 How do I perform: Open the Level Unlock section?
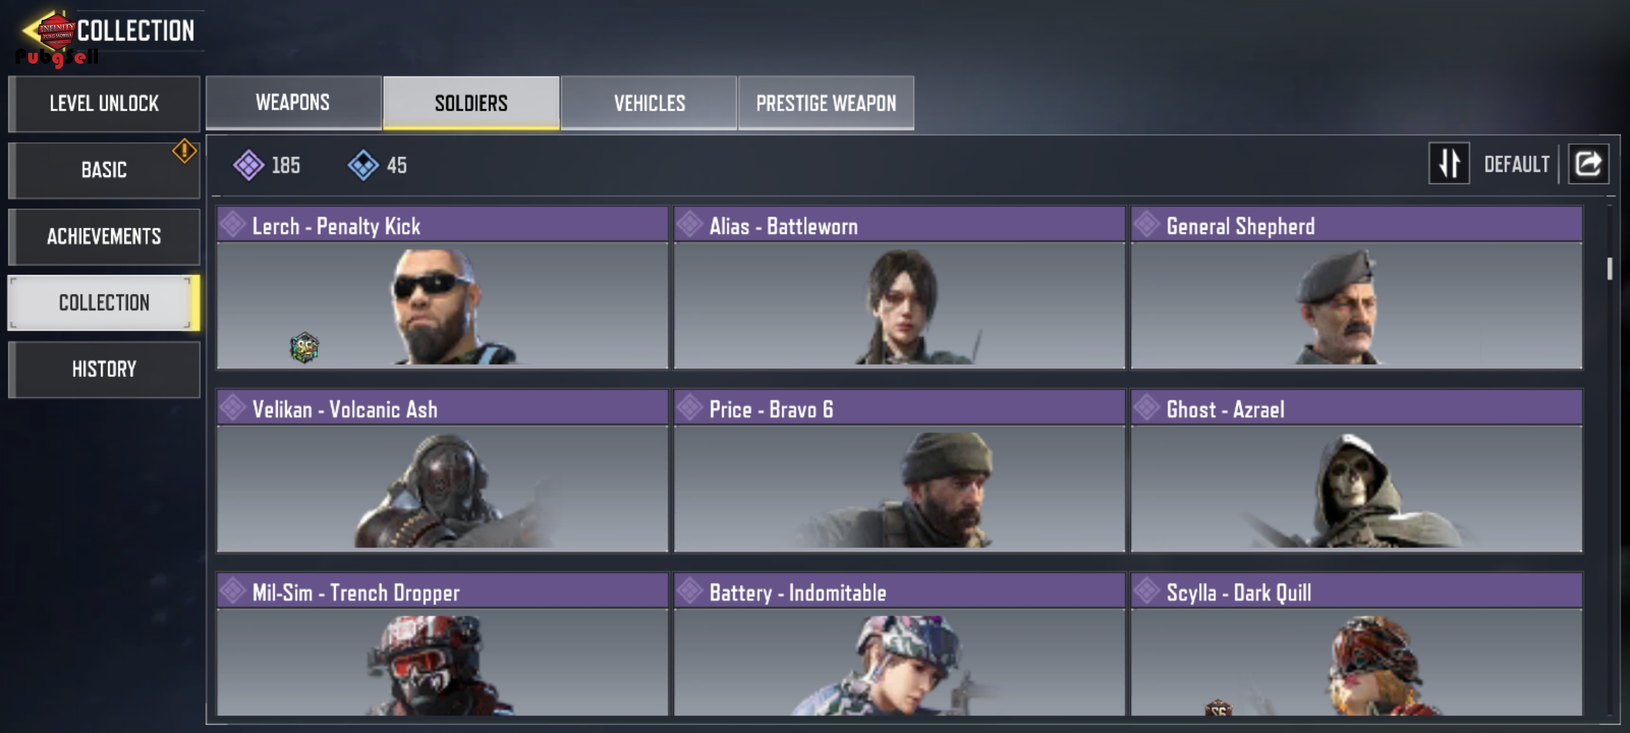pos(105,103)
